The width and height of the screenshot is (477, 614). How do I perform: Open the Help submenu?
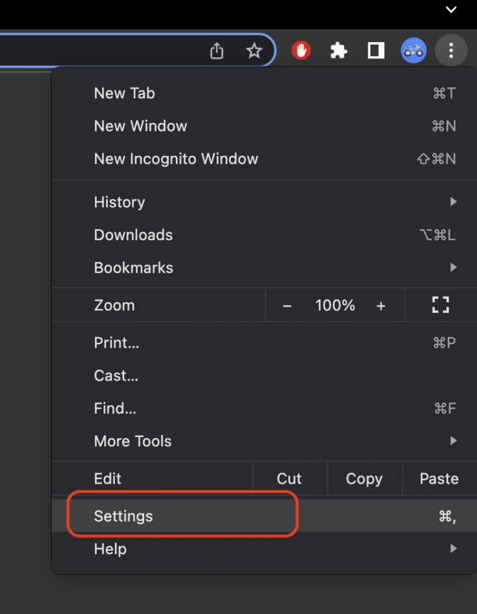tap(111, 549)
